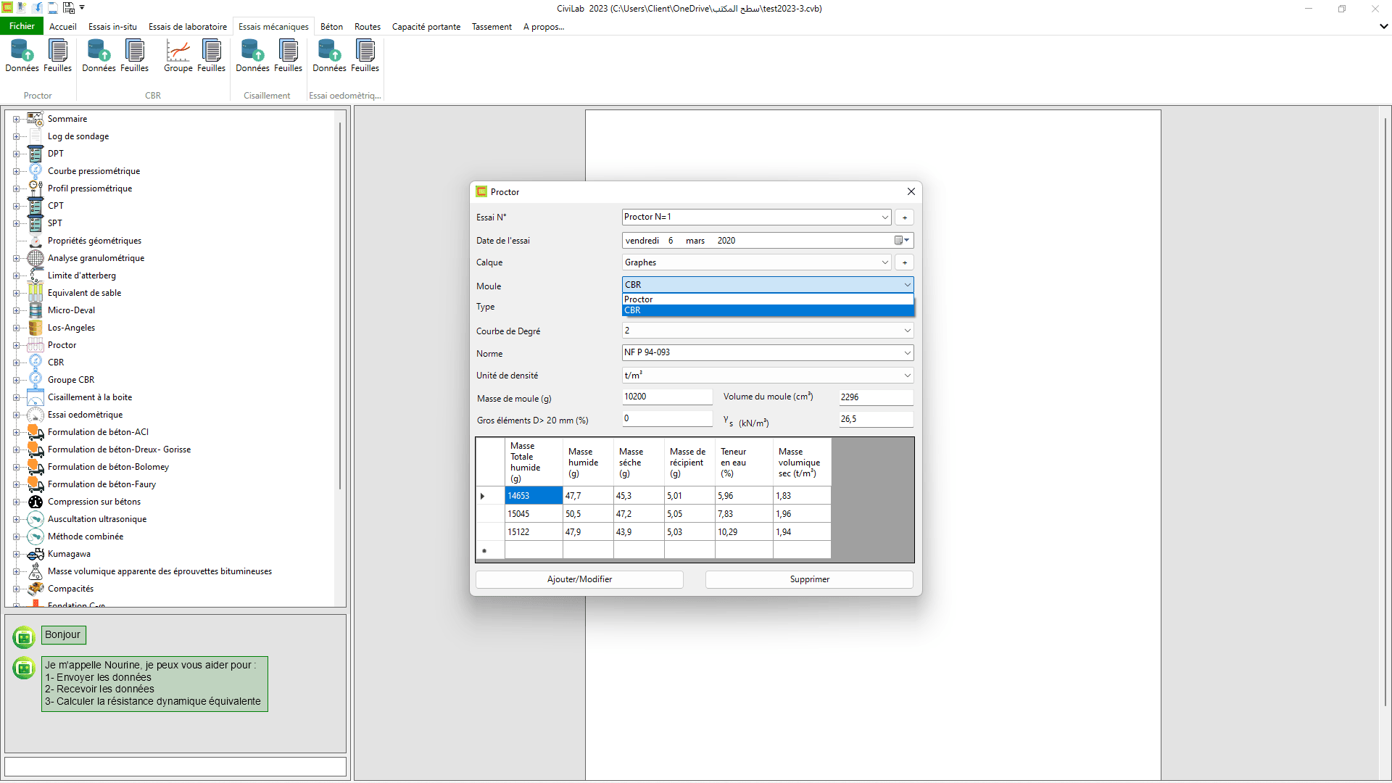
Task: Open Essai oedométrique Feuilles icon
Action: [365, 56]
